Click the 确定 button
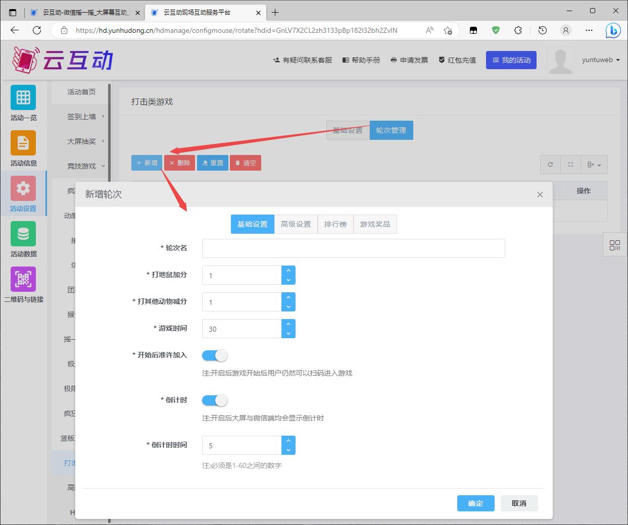This screenshot has height=525, width=628. coord(475,503)
